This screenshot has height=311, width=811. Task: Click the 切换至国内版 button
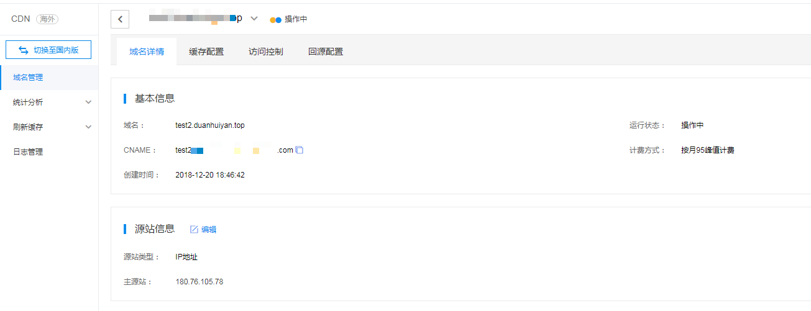[x=48, y=50]
